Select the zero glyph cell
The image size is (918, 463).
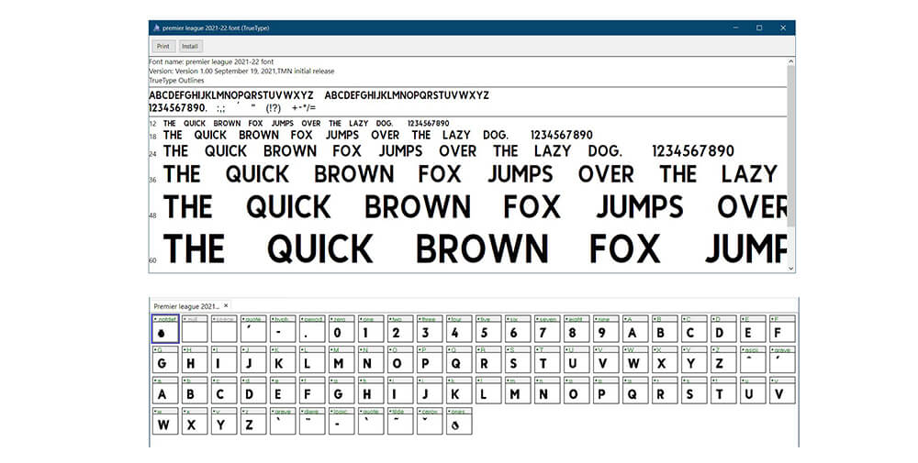[341, 329]
